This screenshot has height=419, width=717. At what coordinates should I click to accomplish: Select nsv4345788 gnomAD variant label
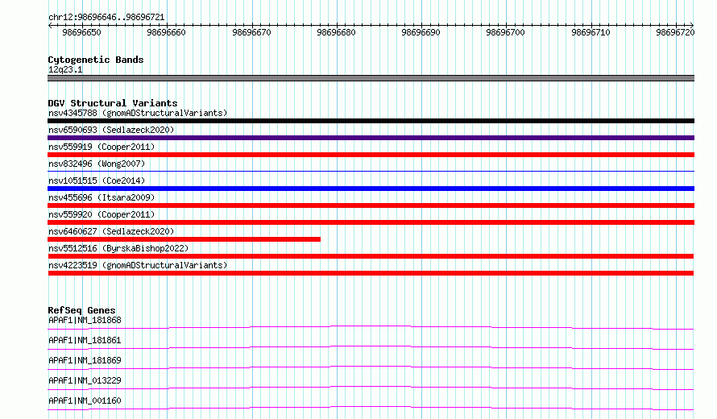[x=138, y=113]
